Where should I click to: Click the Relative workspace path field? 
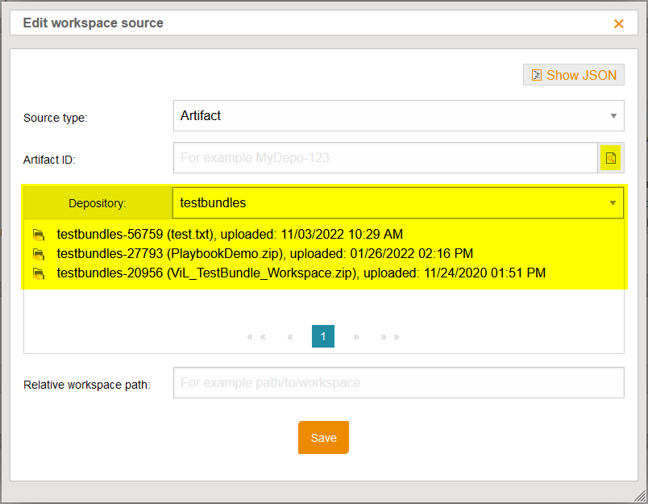(398, 382)
